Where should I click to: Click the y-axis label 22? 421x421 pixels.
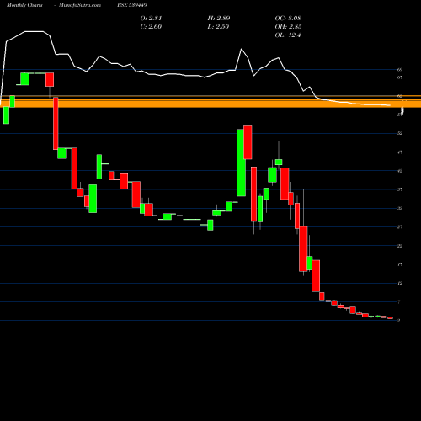pyautogui.click(x=400, y=246)
